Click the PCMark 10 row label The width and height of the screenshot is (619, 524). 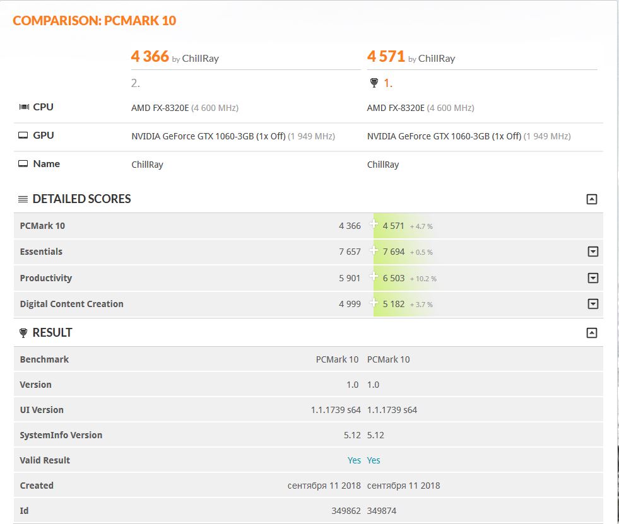[x=42, y=226]
